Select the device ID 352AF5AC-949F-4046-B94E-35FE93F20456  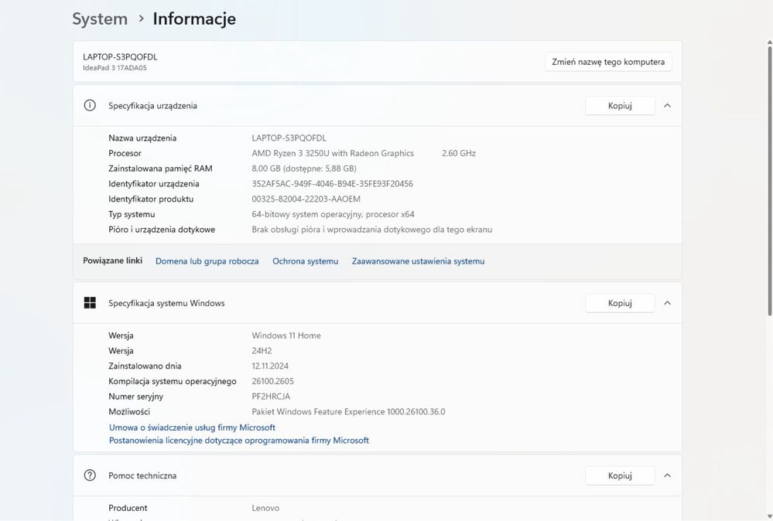pyautogui.click(x=332, y=184)
